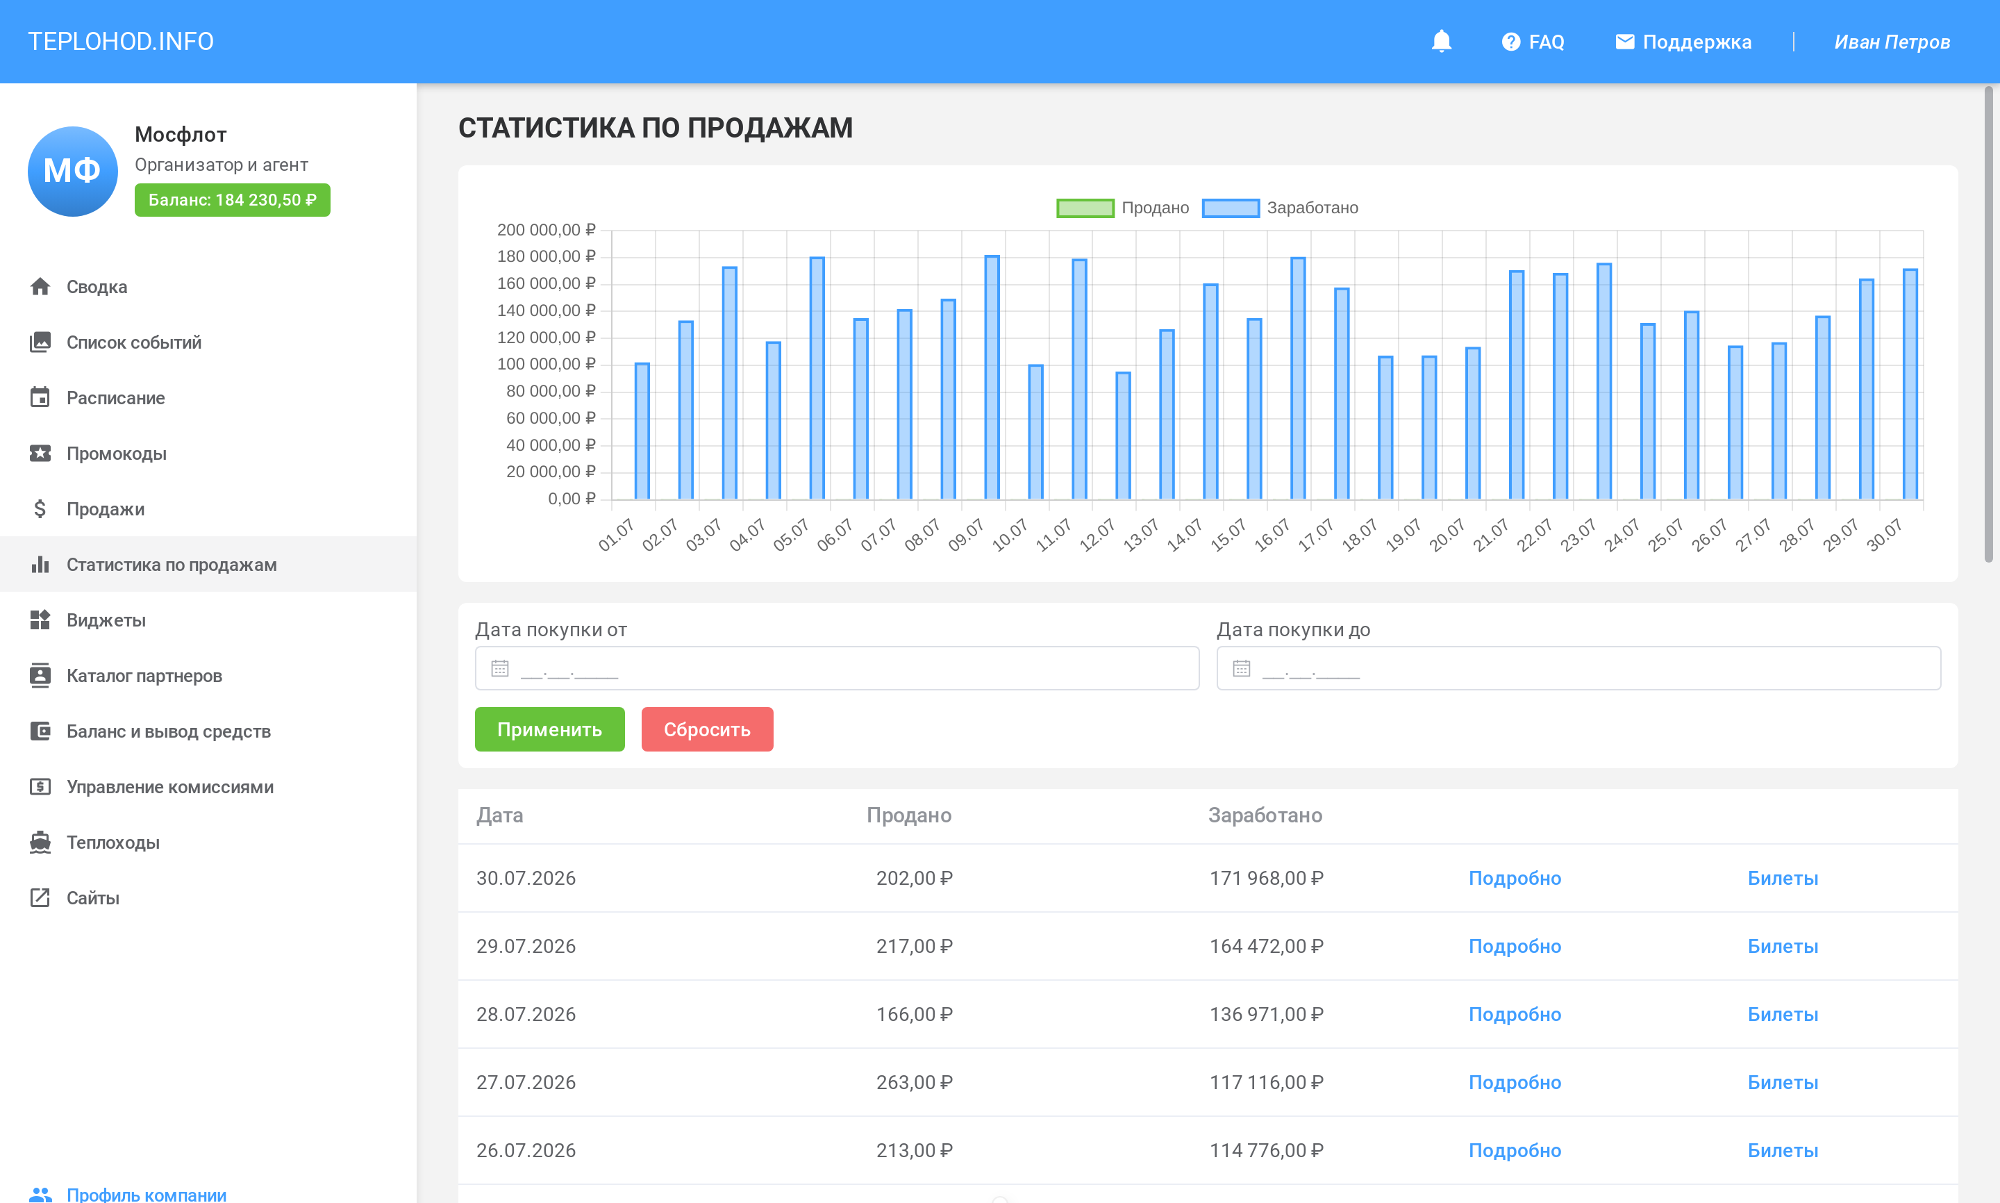Open Билеты for 26.07.2026

coord(1783,1150)
